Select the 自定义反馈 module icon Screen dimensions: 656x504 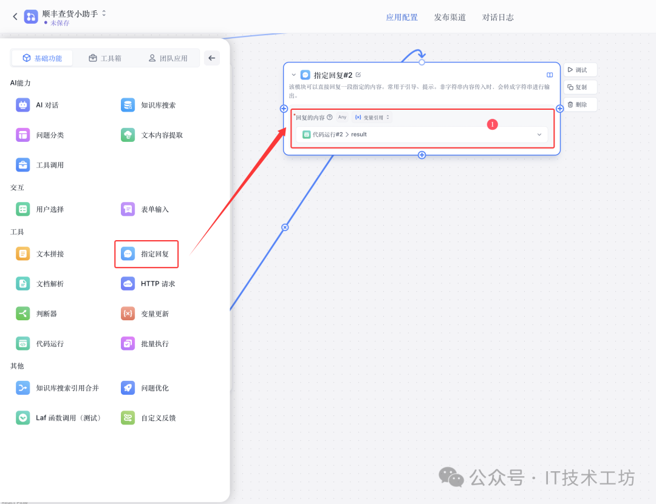pyautogui.click(x=128, y=417)
